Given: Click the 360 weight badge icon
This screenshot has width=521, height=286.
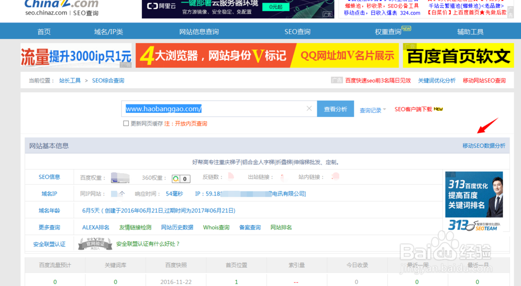Looking at the screenshot, I should (181, 178).
